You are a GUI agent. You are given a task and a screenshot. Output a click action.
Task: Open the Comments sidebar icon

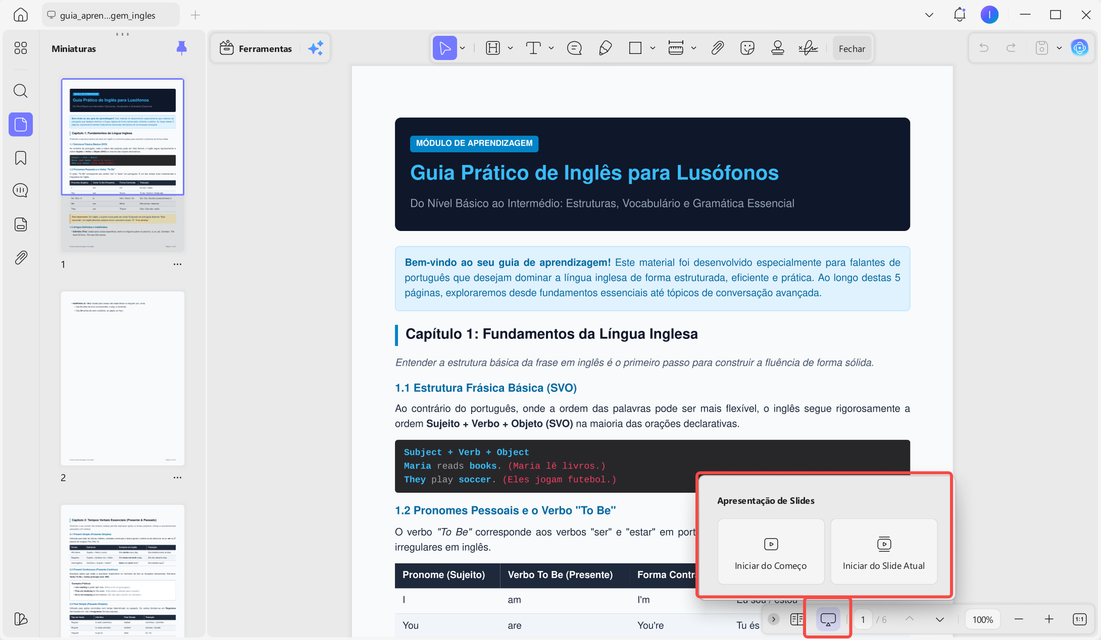(x=21, y=191)
